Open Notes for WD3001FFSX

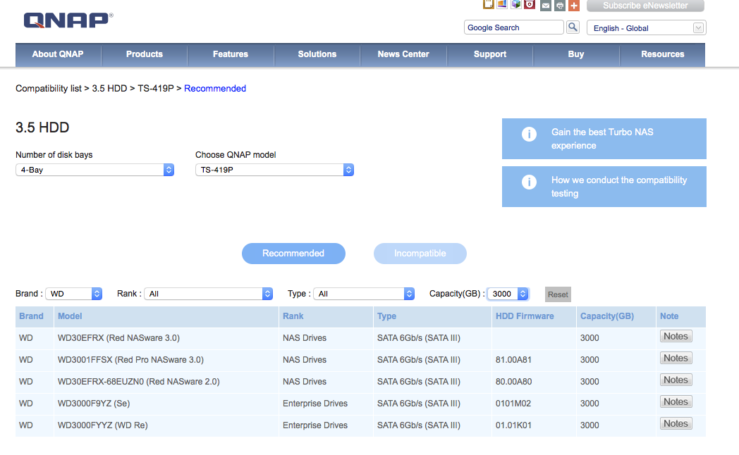point(676,358)
